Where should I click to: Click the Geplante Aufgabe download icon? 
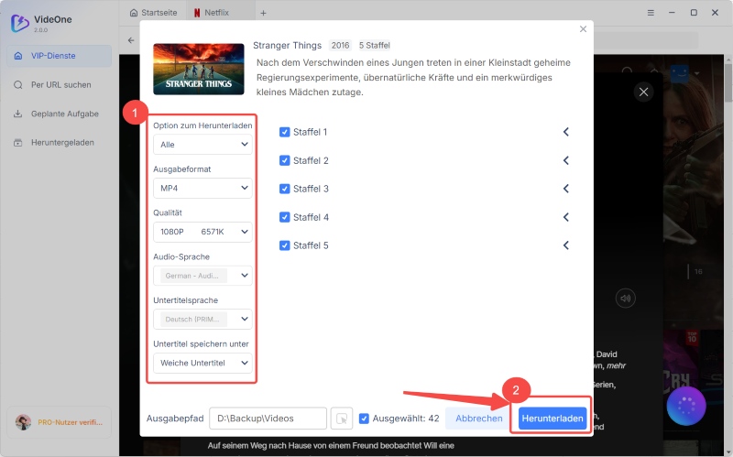tap(18, 114)
